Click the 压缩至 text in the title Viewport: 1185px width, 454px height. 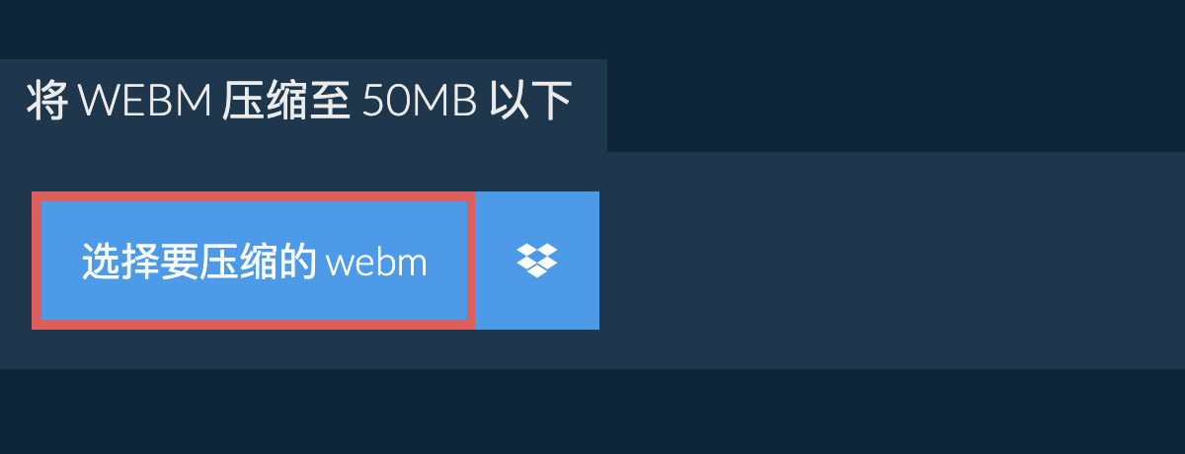(x=286, y=101)
